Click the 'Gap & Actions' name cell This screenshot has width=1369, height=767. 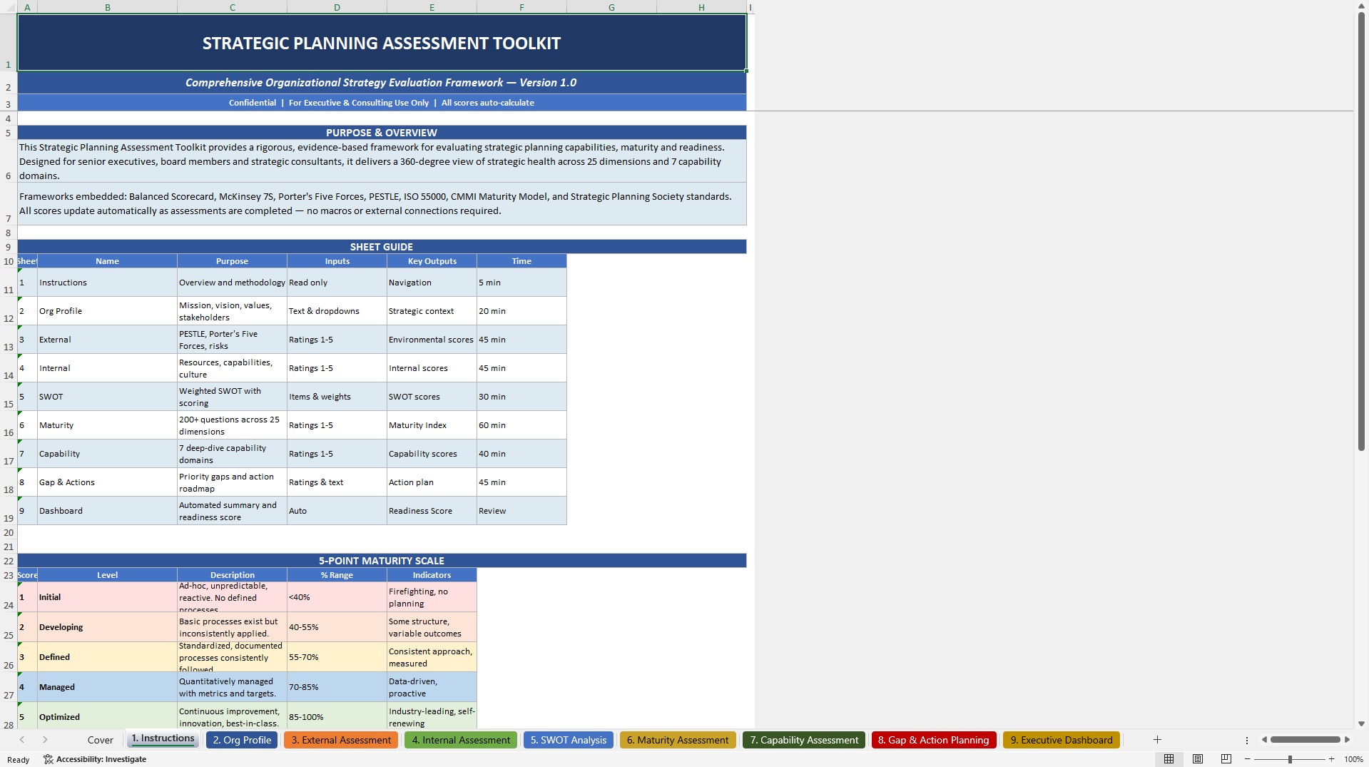(x=108, y=482)
